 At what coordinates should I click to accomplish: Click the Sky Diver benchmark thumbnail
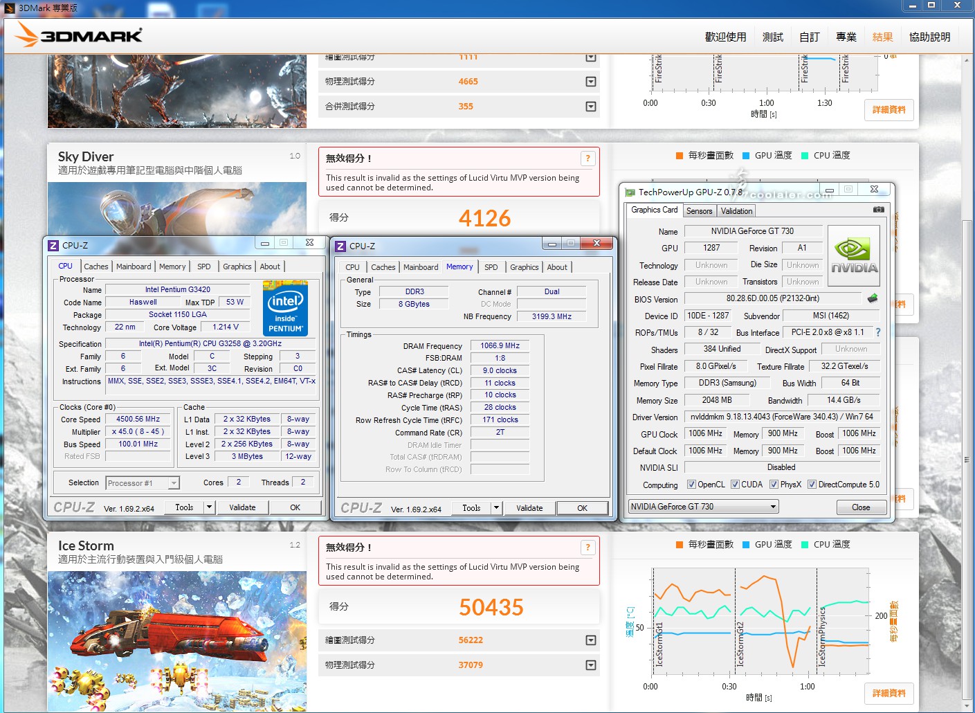click(x=177, y=209)
